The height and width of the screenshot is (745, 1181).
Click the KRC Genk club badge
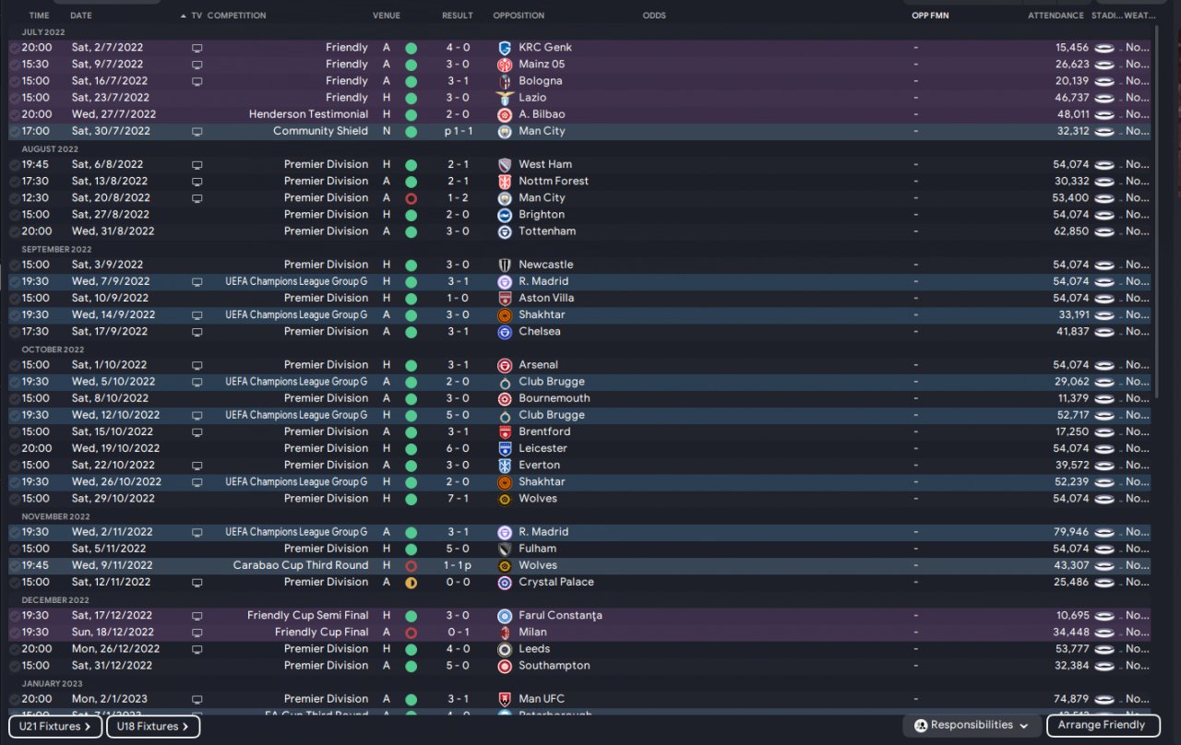[x=504, y=48]
